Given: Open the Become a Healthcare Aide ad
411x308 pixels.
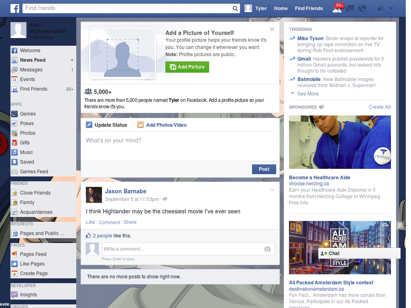Looking at the screenshot, I should (x=319, y=178).
